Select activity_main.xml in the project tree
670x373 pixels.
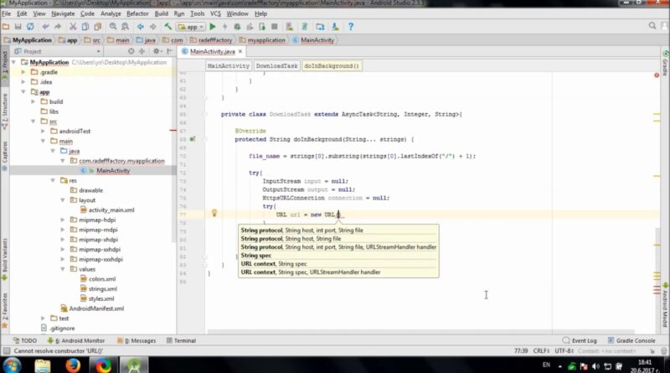point(111,210)
